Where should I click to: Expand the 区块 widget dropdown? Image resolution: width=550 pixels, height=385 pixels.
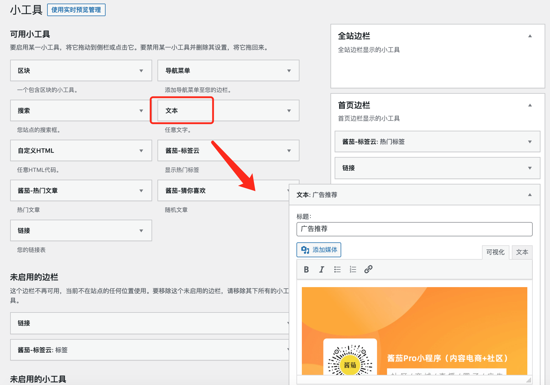click(141, 71)
